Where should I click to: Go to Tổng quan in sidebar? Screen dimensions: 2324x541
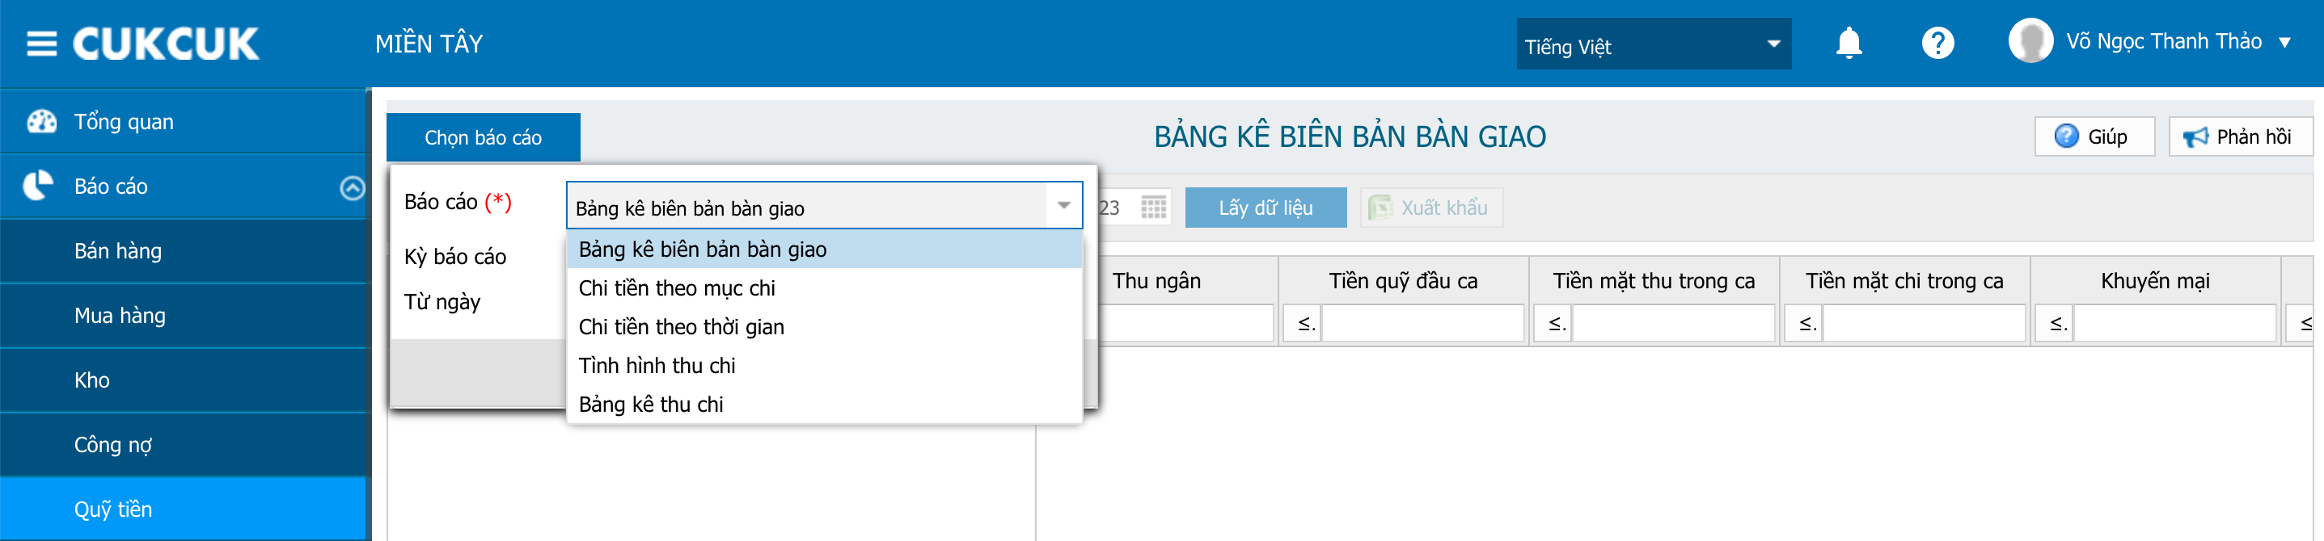click(x=183, y=121)
